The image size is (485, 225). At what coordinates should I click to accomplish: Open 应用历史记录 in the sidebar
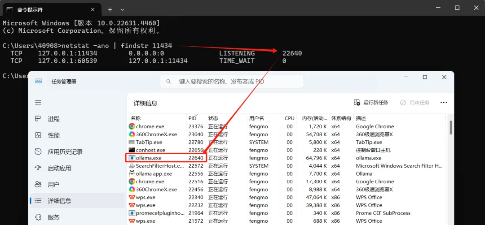click(x=65, y=152)
